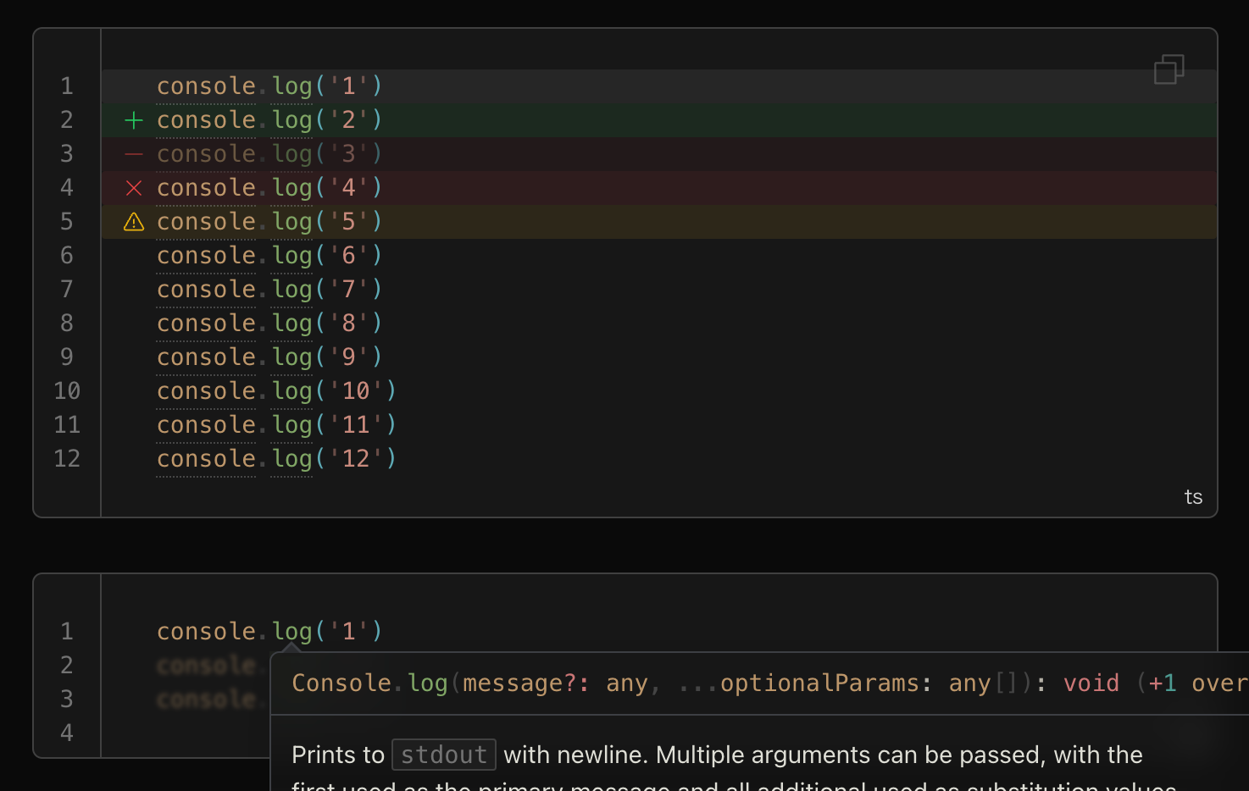1249x791 pixels.
Task: Click 'console' on line 1 of second block
Action: coord(206,632)
